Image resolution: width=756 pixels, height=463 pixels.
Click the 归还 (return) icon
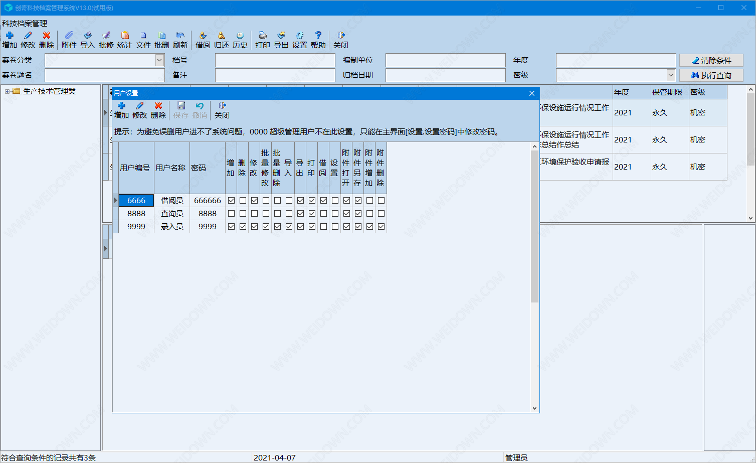pos(222,40)
